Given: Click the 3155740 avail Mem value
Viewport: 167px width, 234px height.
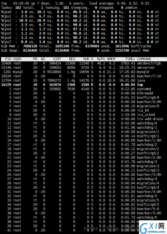Looking at the screenshot, I should 122,51.
